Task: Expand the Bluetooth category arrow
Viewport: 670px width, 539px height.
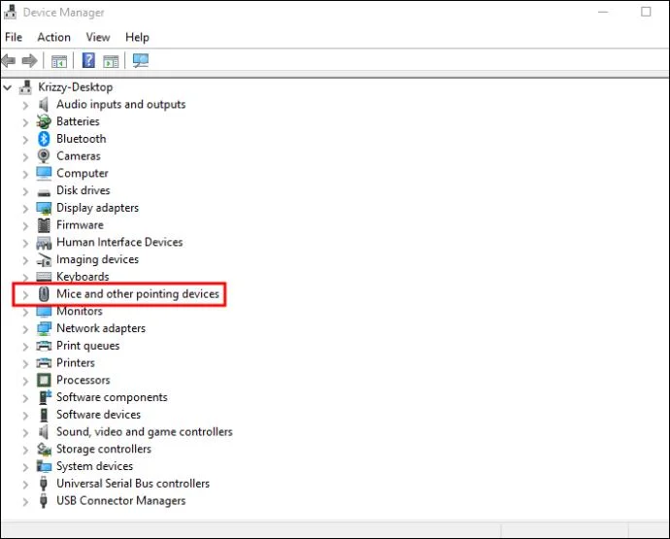Action: click(x=25, y=140)
